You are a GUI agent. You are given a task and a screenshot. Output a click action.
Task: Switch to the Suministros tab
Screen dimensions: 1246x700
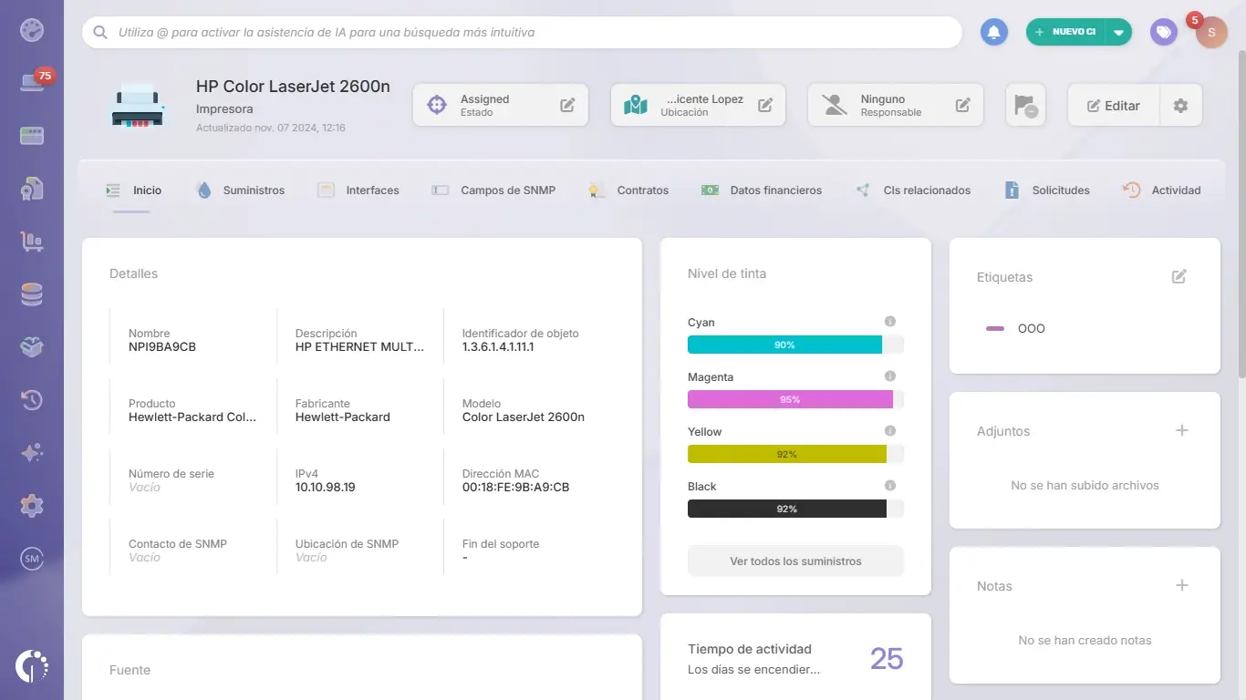[240, 190]
